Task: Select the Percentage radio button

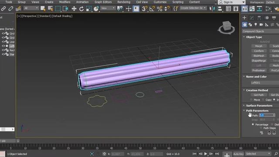Action: tap(253, 124)
